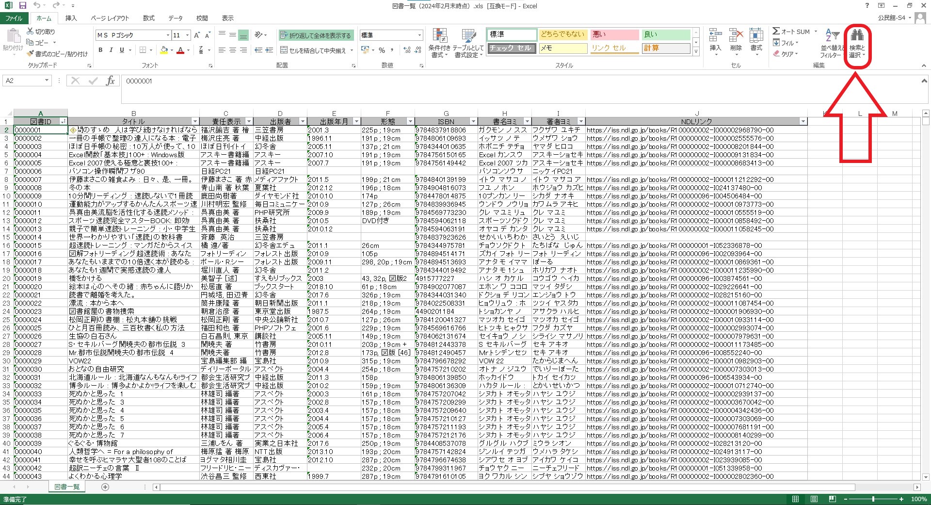Image resolution: width=931 pixels, height=505 pixels.
Task: Toggle Bold formatting
Action: [x=100, y=50]
